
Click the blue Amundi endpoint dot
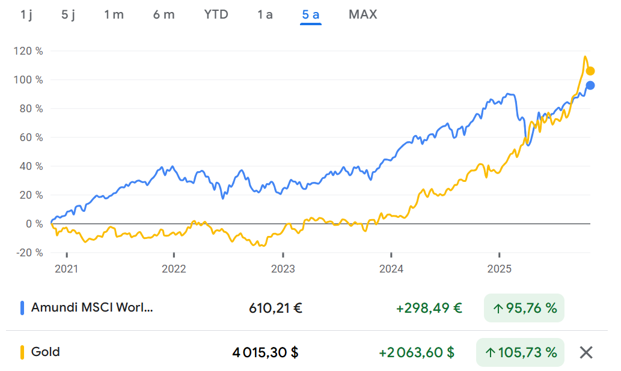pyautogui.click(x=590, y=85)
